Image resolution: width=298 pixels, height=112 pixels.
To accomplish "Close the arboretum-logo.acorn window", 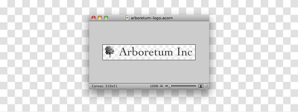I will click(x=94, y=18).
